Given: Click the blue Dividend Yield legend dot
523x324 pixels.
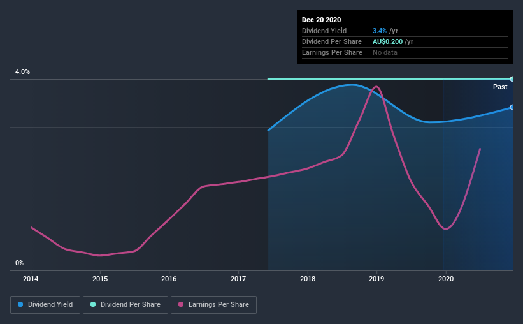Looking at the screenshot, I should 20,304.
